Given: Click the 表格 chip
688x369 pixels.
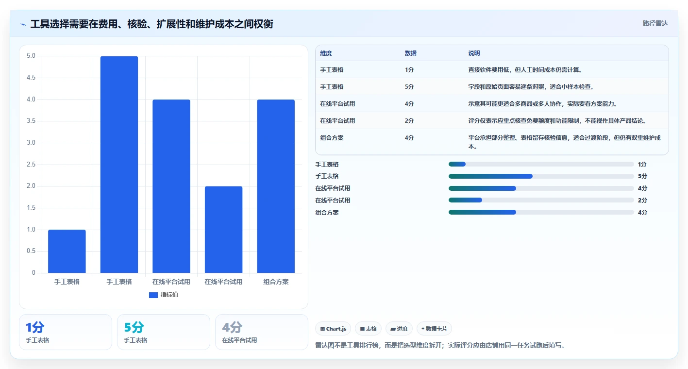Looking at the screenshot, I should 369,329.
